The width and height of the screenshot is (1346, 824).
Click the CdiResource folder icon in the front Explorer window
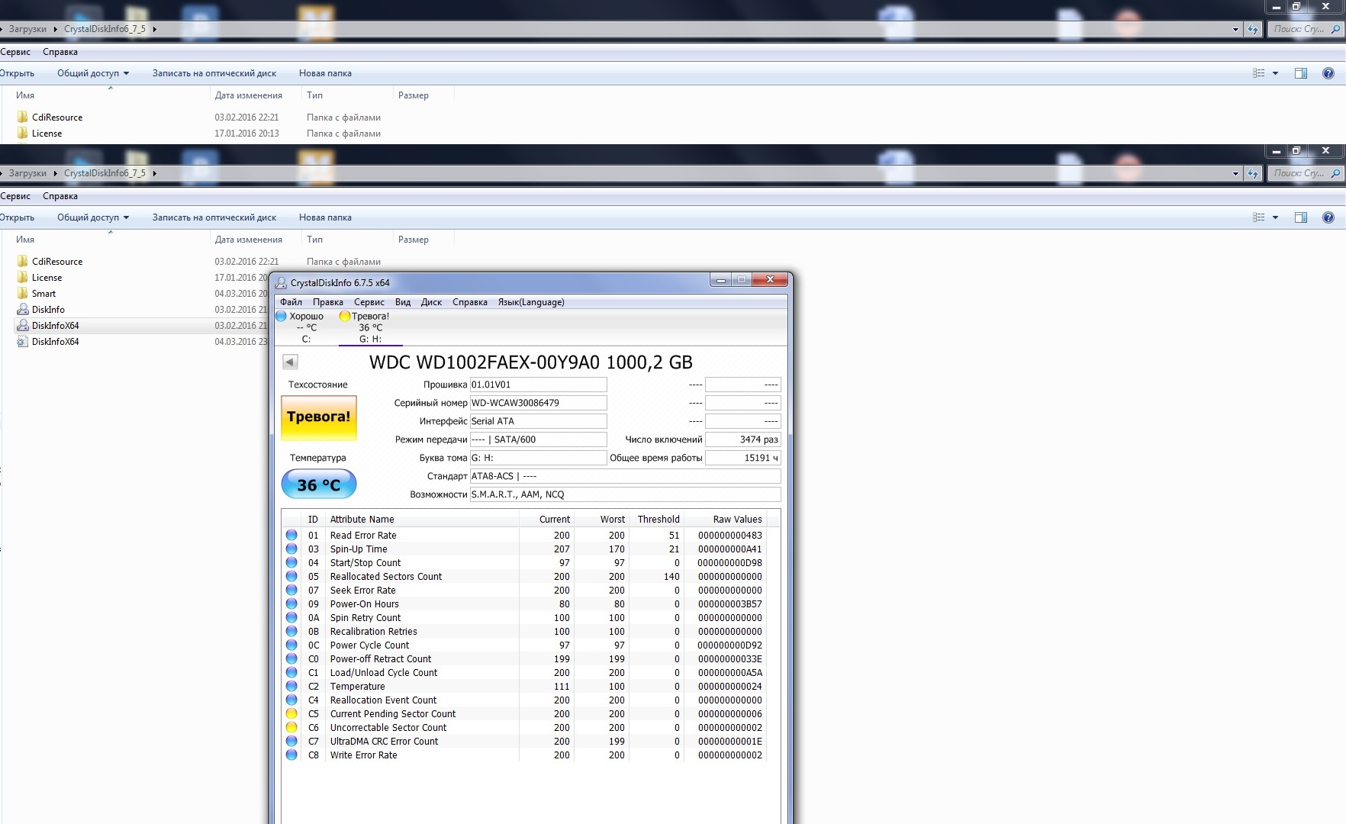(x=23, y=261)
